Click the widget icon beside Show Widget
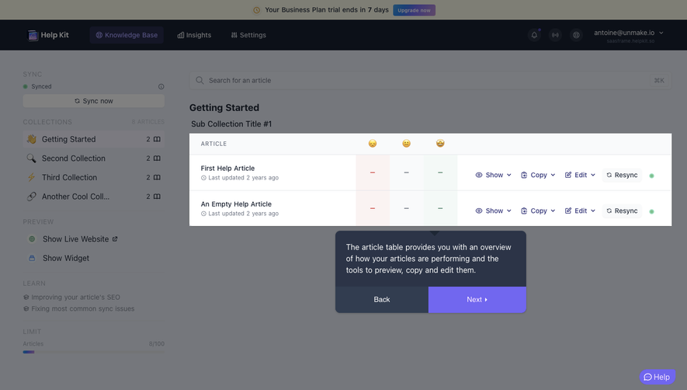687x390 pixels. pos(32,259)
